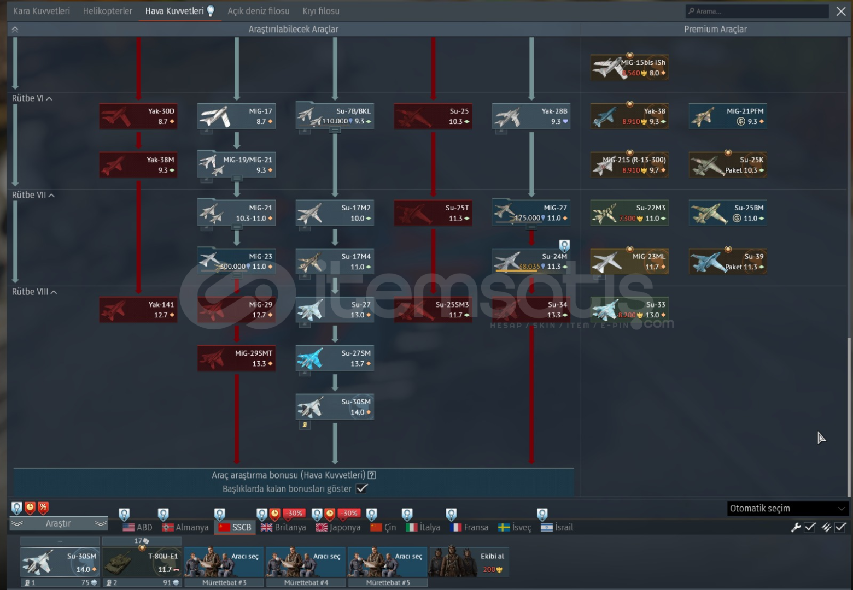This screenshot has width=853, height=590.
Task: Select premium MiG-21S (R-13-300) card
Action: coord(629,165)
